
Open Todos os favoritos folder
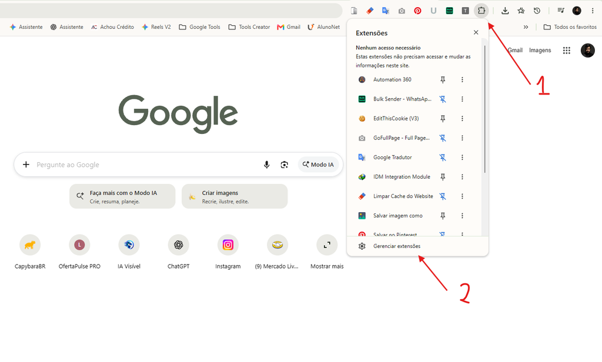click(570, 27)
